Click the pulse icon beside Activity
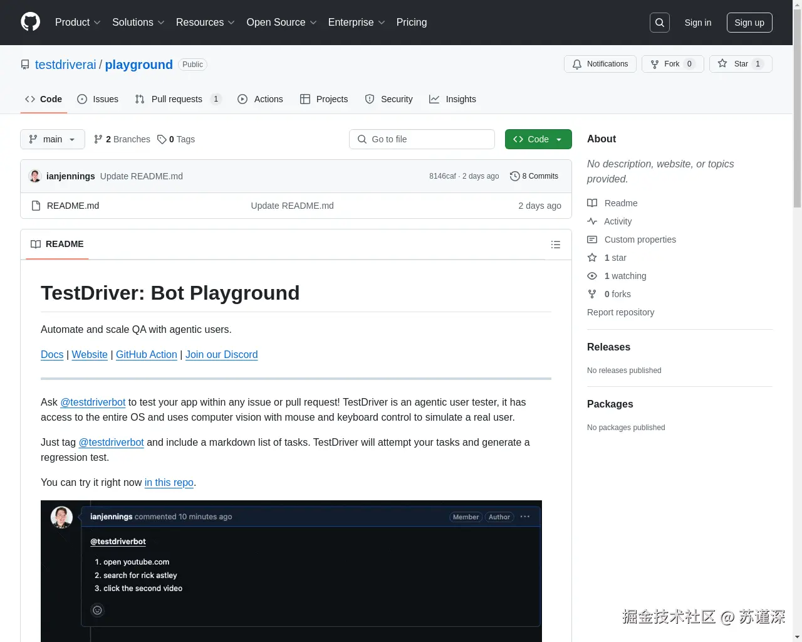 pos(592,221)
